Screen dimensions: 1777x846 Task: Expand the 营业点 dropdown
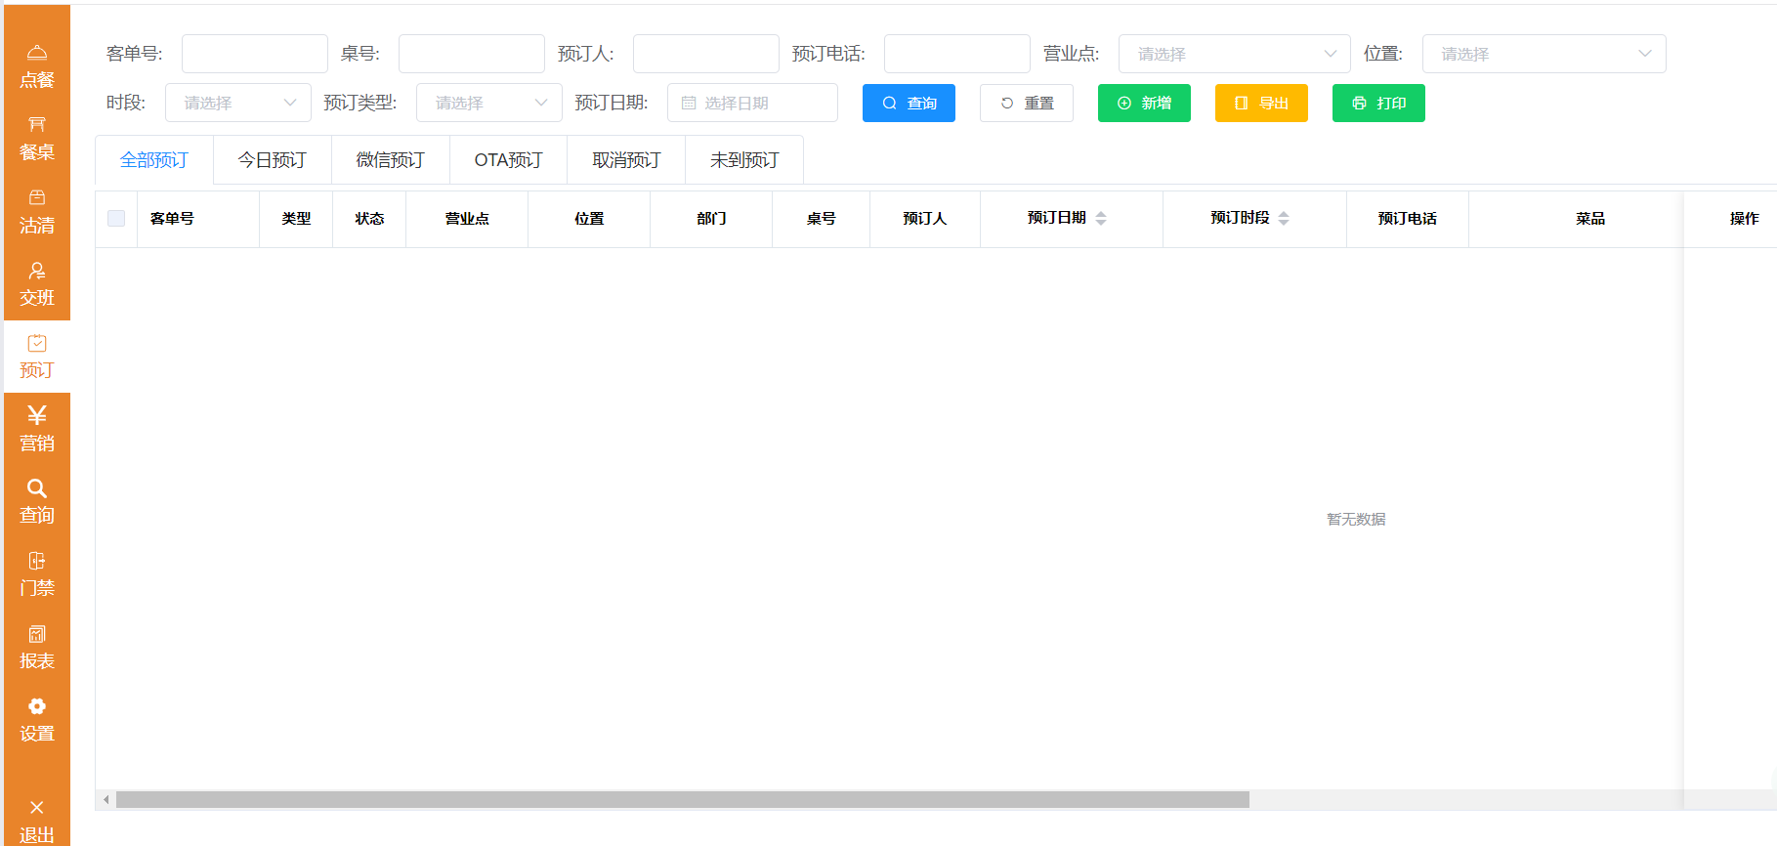click(x=1234, y=54)
